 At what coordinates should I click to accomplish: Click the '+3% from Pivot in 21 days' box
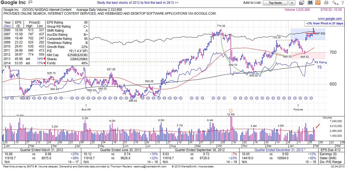(x=325, y=24)
